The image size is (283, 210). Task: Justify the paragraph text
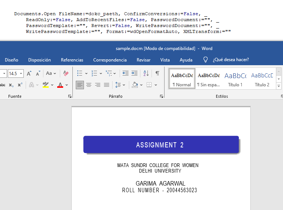point(107,85)
